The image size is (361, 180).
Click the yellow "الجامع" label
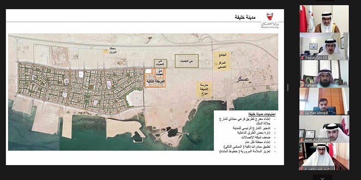pos(222,55)
